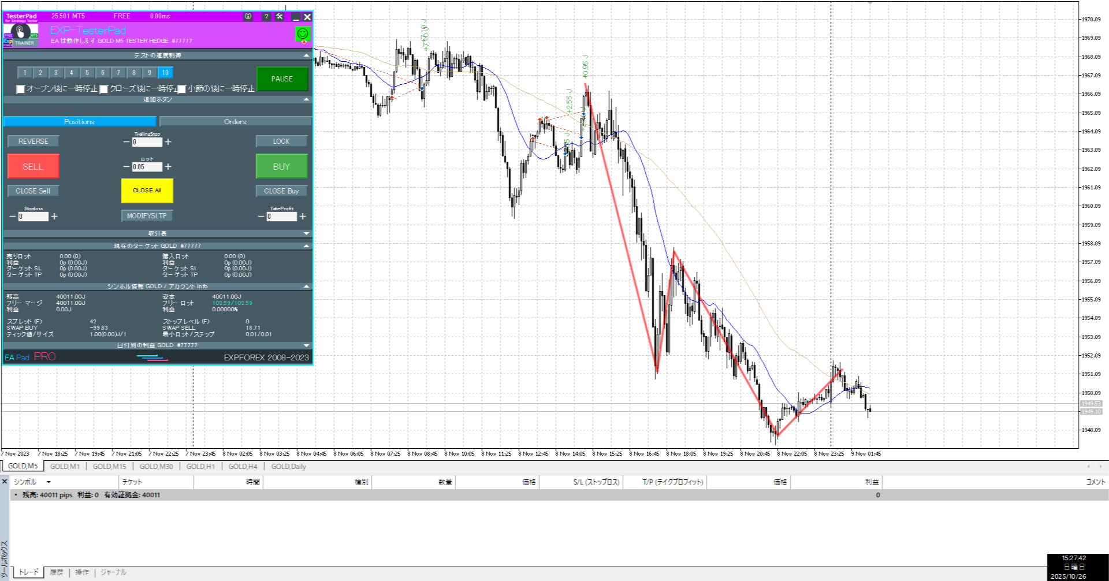The image size is (1109, 581).
Task: Open help via the question mark icon
Action: point(266,17)
